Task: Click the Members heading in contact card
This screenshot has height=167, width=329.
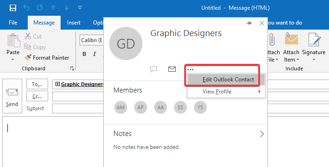Action: [x=128, y=90]
